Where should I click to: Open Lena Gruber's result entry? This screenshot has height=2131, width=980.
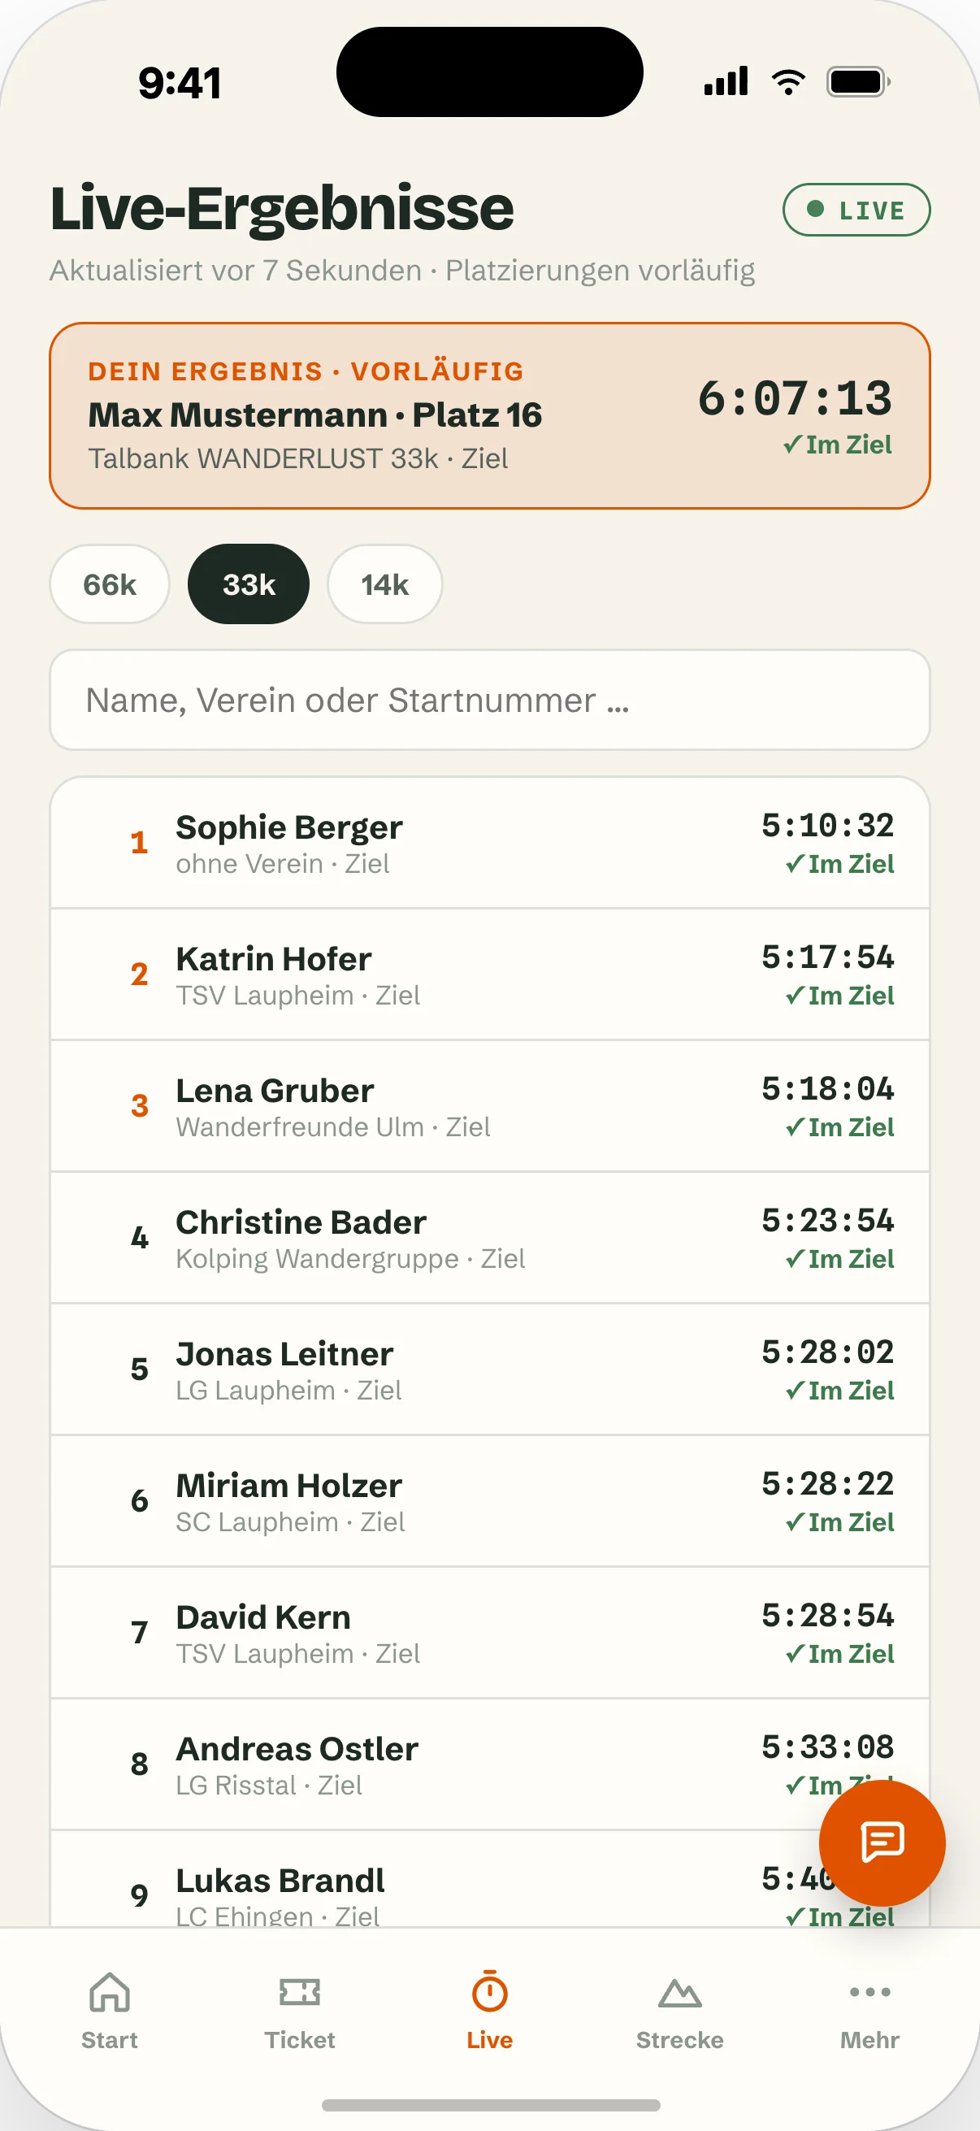[x=489, y=1106]
